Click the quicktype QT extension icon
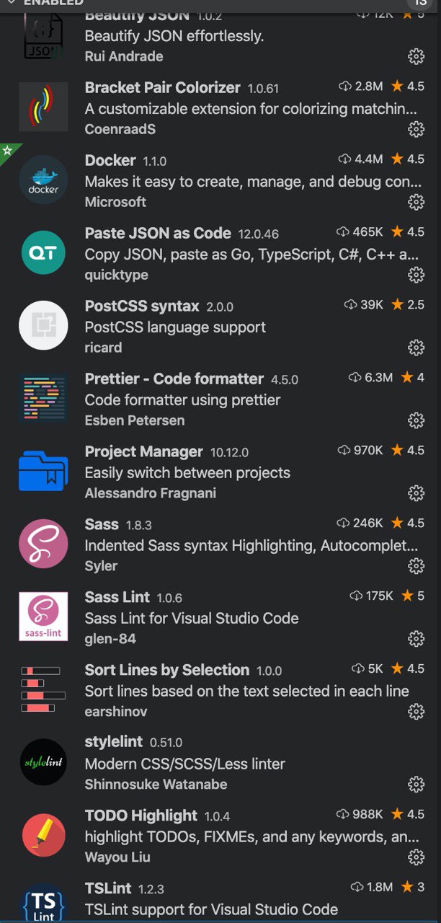441x923 pixels. tap(43, 252)
